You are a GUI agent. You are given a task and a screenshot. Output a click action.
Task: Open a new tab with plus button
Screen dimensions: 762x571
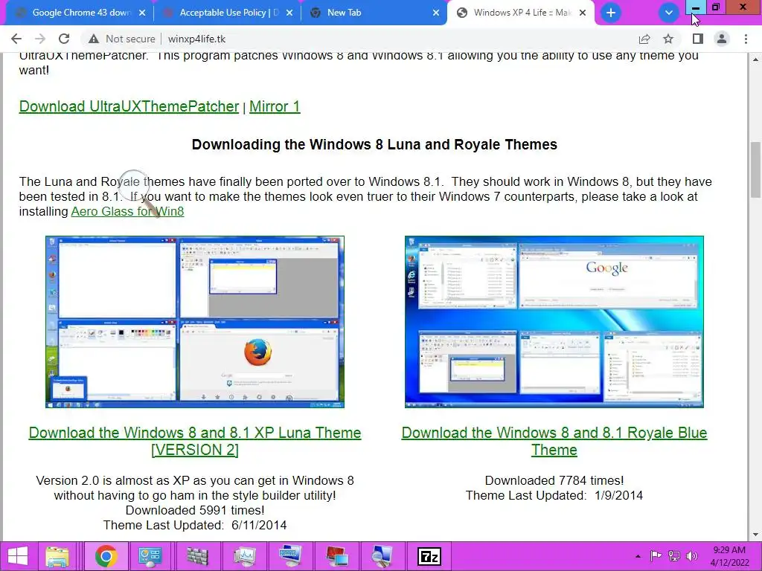coord(611,13)
